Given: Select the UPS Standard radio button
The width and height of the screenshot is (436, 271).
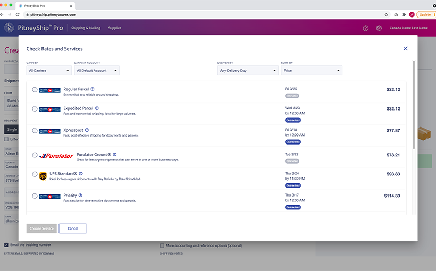Looking at the screenshot, I should tap(35, 174).
